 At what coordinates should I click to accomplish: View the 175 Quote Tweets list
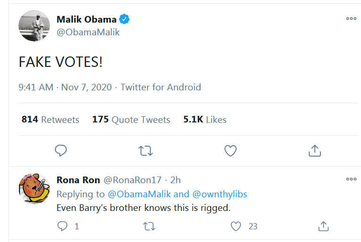coord(131,120)
